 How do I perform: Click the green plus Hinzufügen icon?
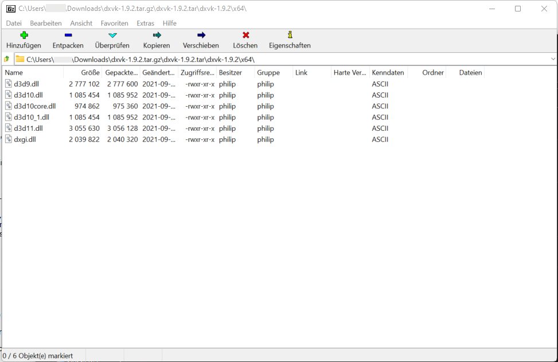pyautogui.click(x=24, y=36)
